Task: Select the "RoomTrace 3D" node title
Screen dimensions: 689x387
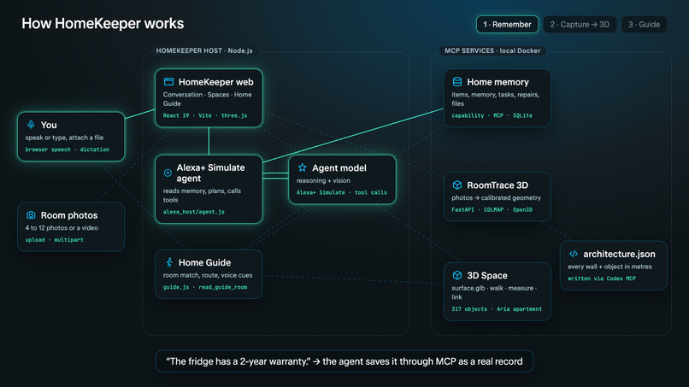Action: click(498, 185)
